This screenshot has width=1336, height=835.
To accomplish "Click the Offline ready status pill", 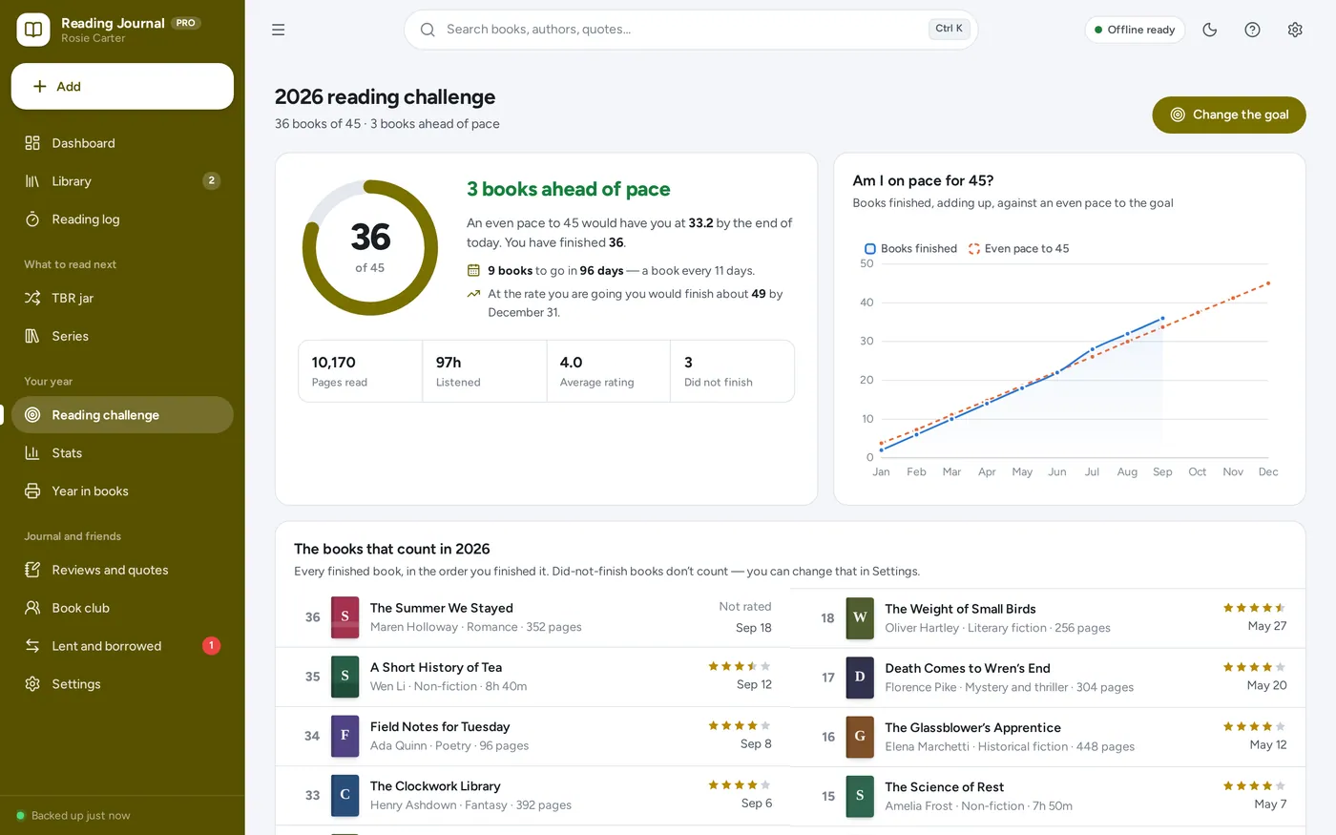I will pos(1135,30).
